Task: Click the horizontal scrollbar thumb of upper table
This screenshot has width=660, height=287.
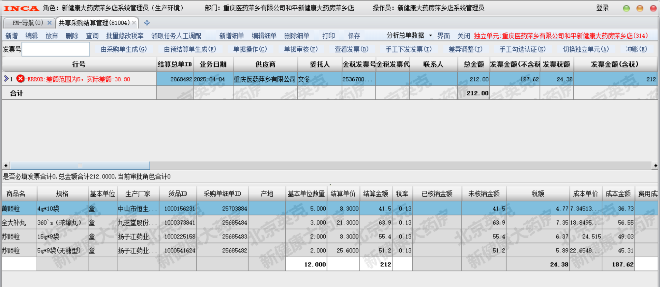Action: 80,166
